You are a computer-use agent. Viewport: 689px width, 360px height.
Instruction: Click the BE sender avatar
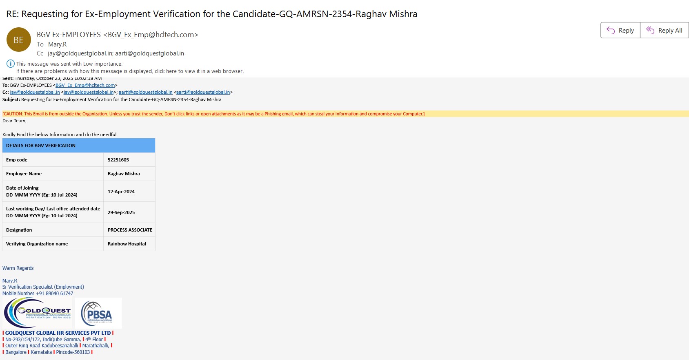tap(19, 40)
